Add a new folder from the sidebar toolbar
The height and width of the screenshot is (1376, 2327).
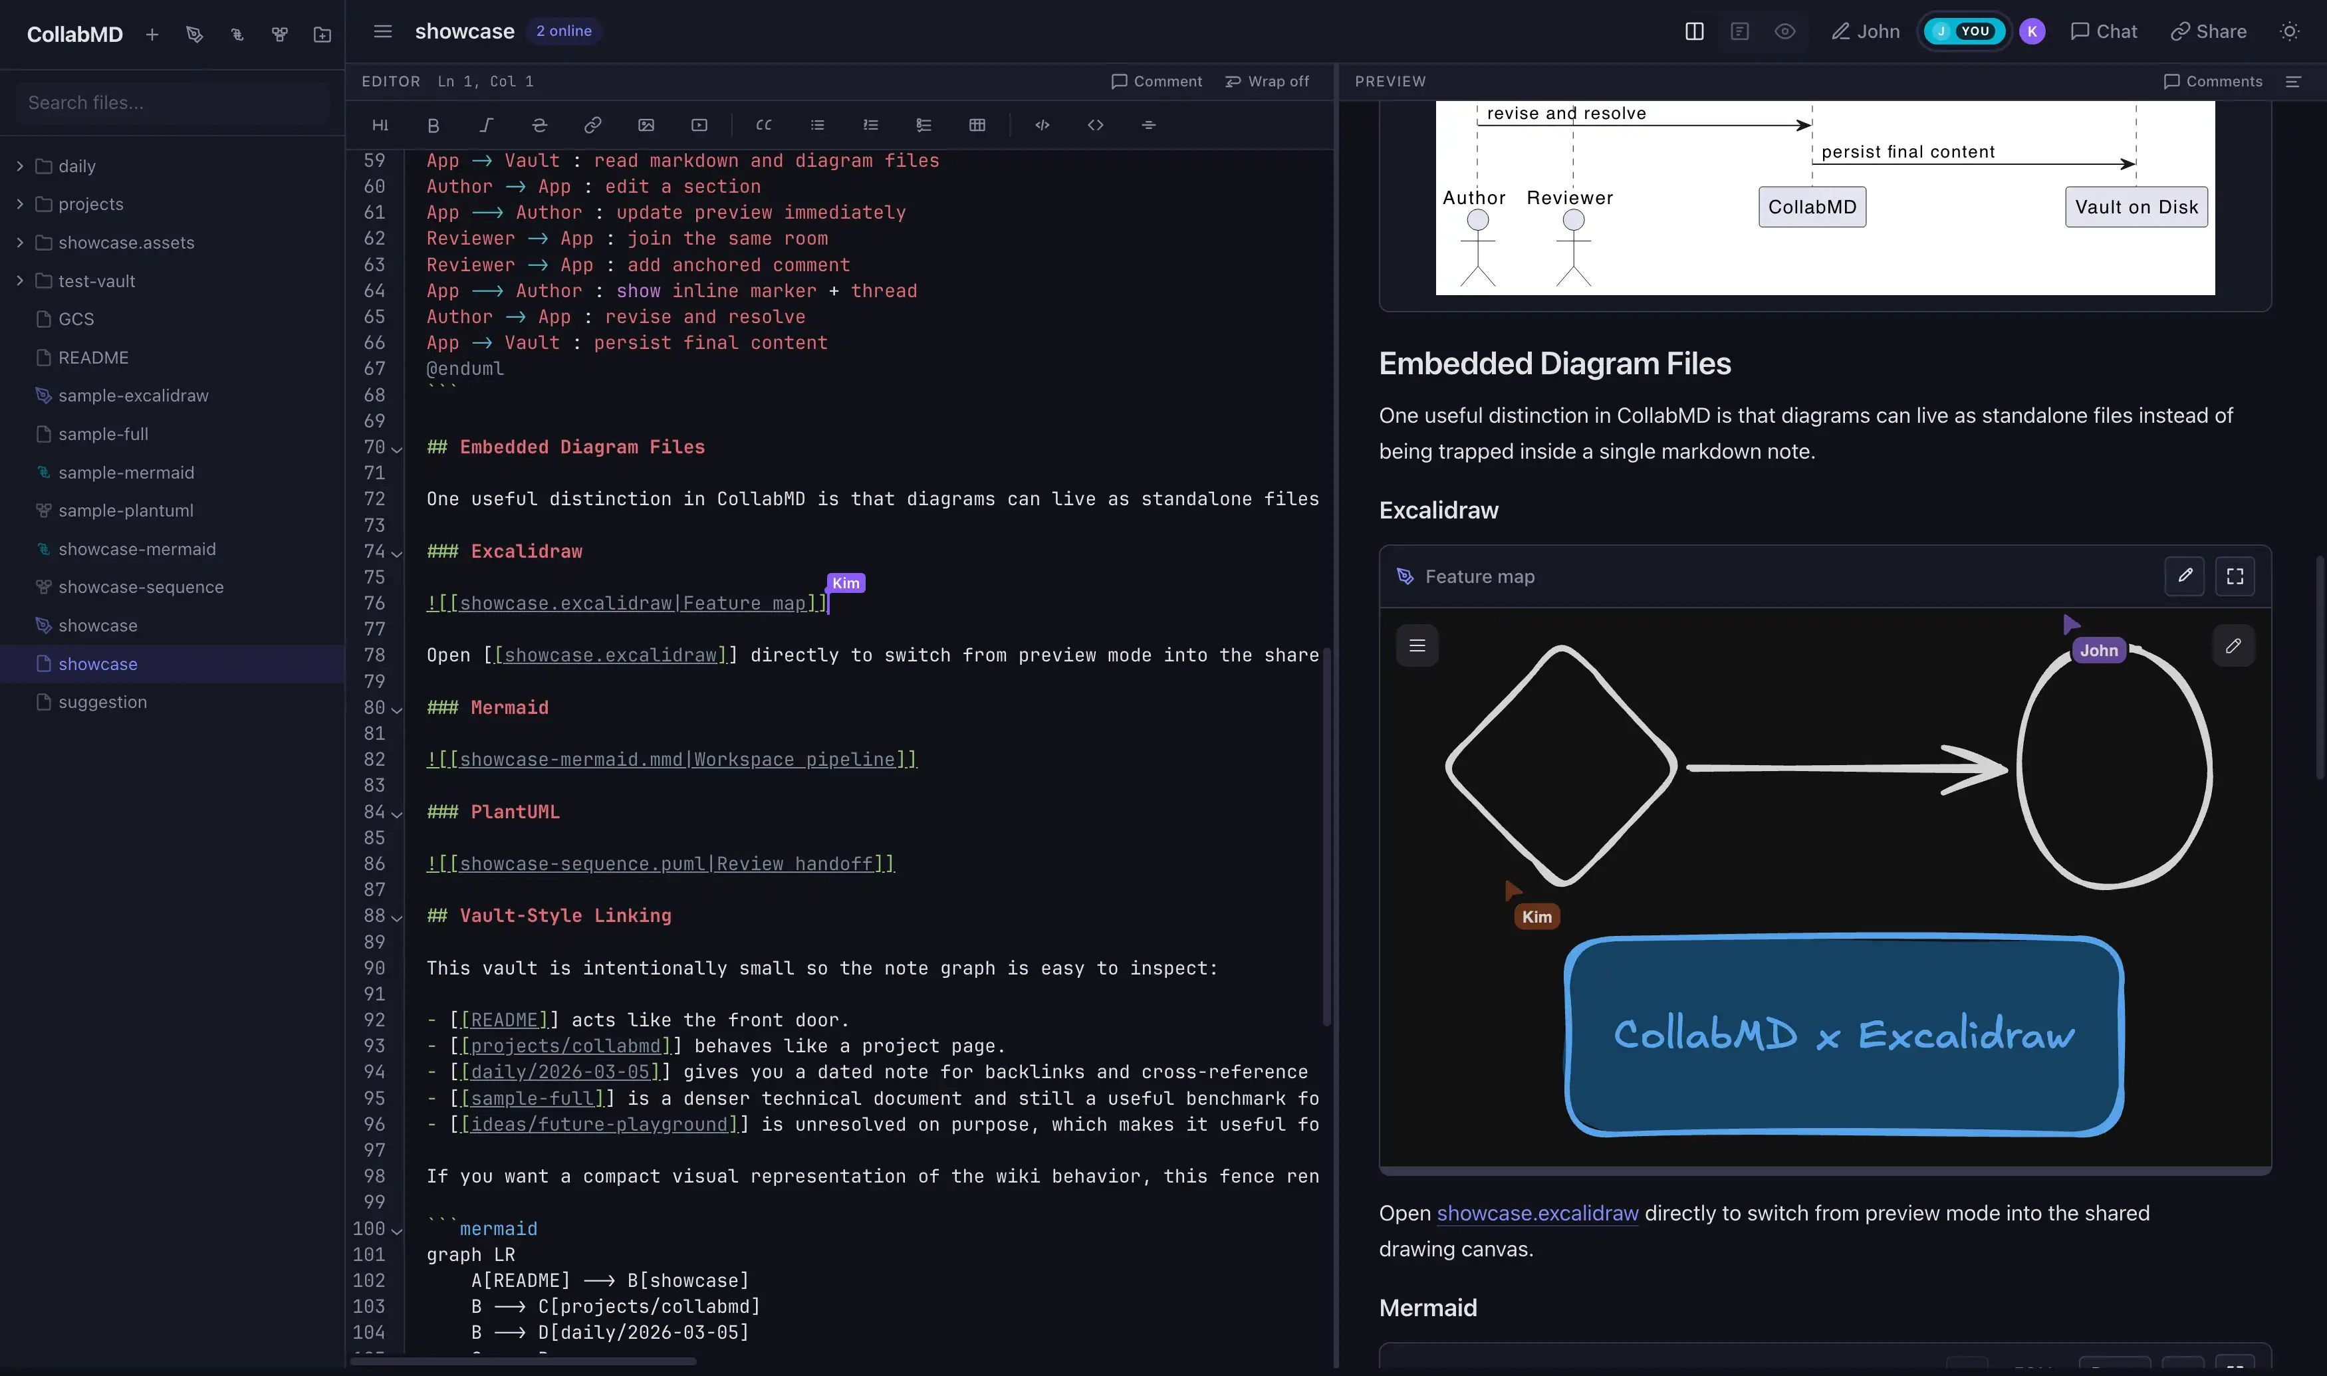[322, 35]
